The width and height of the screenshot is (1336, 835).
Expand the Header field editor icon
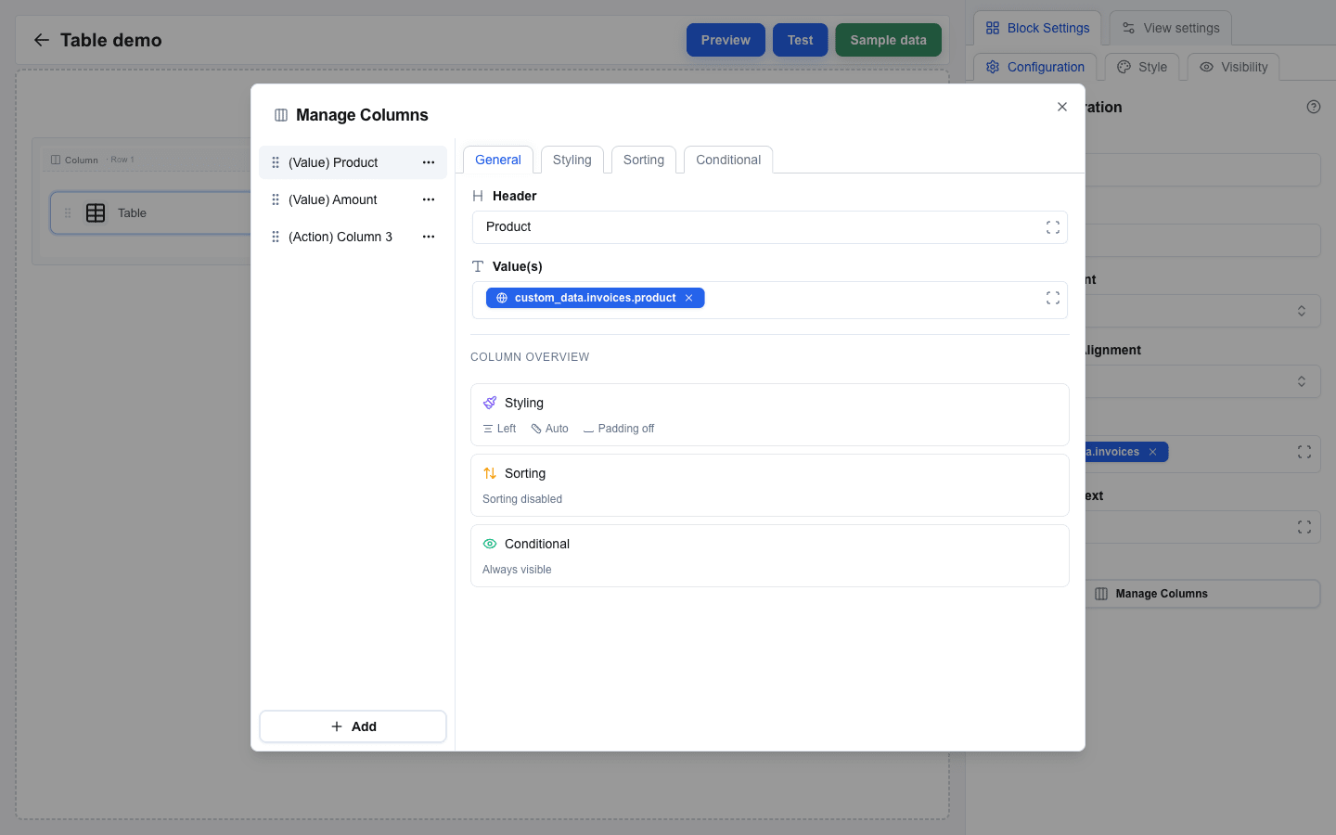click(x=1053, y=227)
